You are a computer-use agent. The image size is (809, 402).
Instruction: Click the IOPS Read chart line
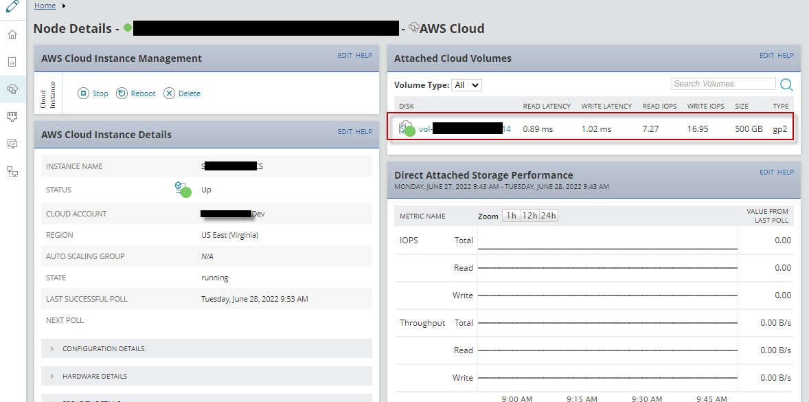pyautogui.click(x=607, y=268)
